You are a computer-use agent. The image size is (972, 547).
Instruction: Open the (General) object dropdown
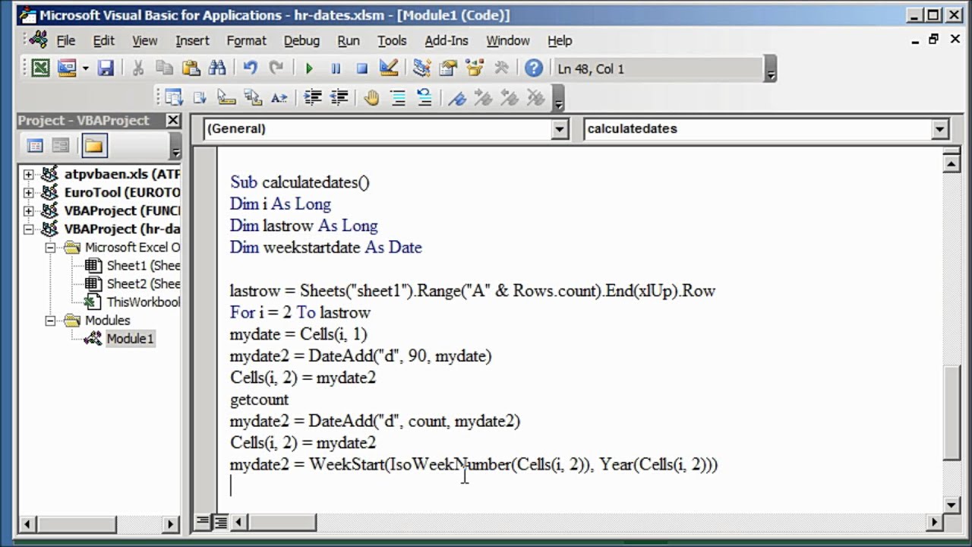pos(560,129)
